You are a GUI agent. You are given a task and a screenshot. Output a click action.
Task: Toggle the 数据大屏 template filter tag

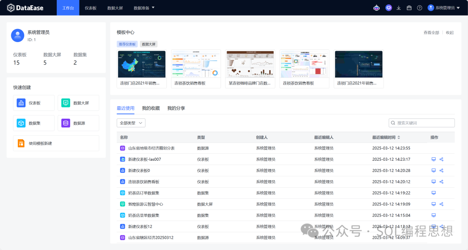pos(149,44)
